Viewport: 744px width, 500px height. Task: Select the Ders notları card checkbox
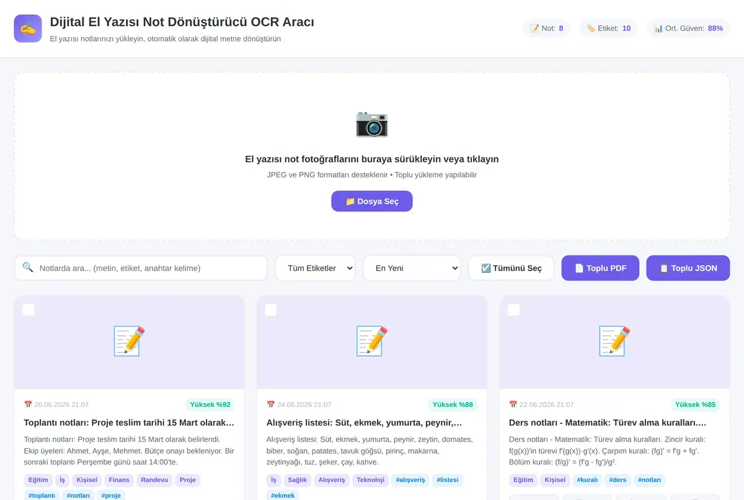[x=514, y=310]
